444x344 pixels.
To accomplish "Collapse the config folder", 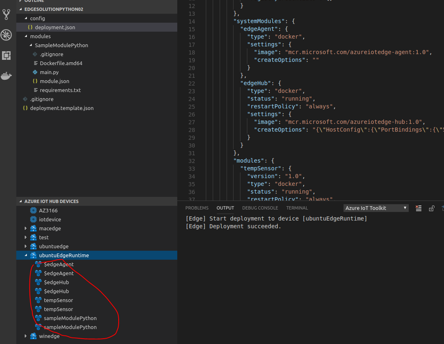I will coord(26,18).
